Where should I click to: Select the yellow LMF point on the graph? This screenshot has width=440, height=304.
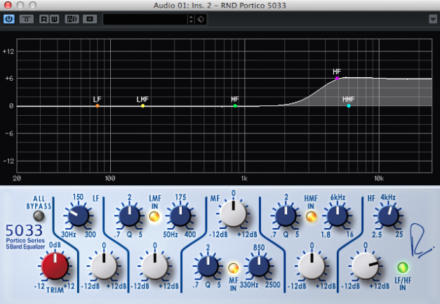pyautogui.click(x=143, y=106)
